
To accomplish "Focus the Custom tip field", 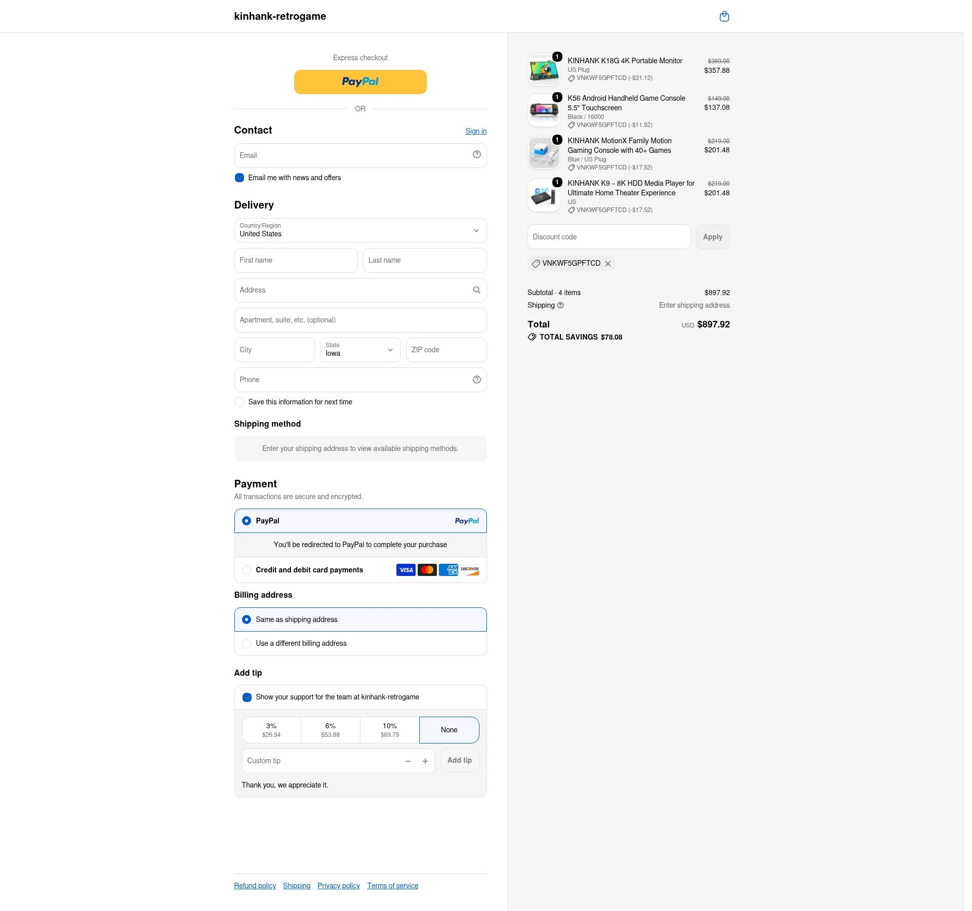I will click(339, 761).
